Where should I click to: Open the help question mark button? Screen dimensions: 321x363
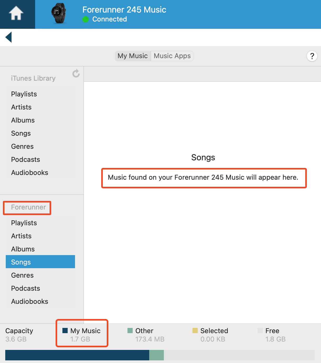(312, 56)
